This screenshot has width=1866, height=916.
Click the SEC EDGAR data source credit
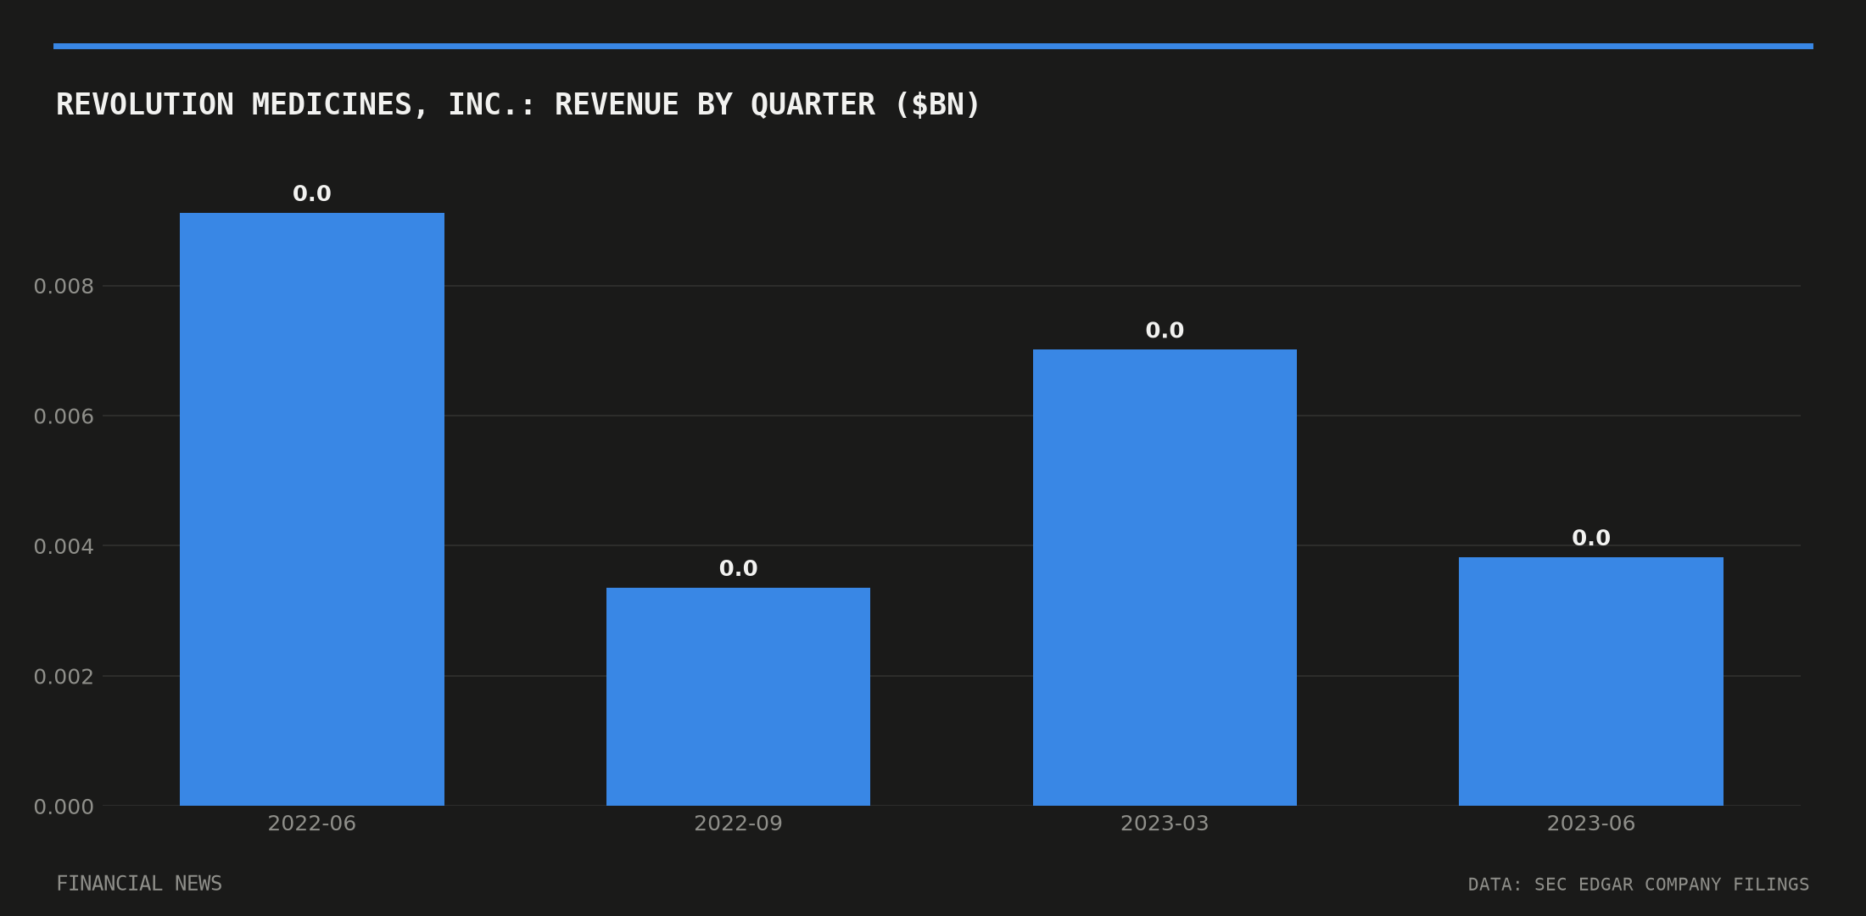coord(1639,885)
